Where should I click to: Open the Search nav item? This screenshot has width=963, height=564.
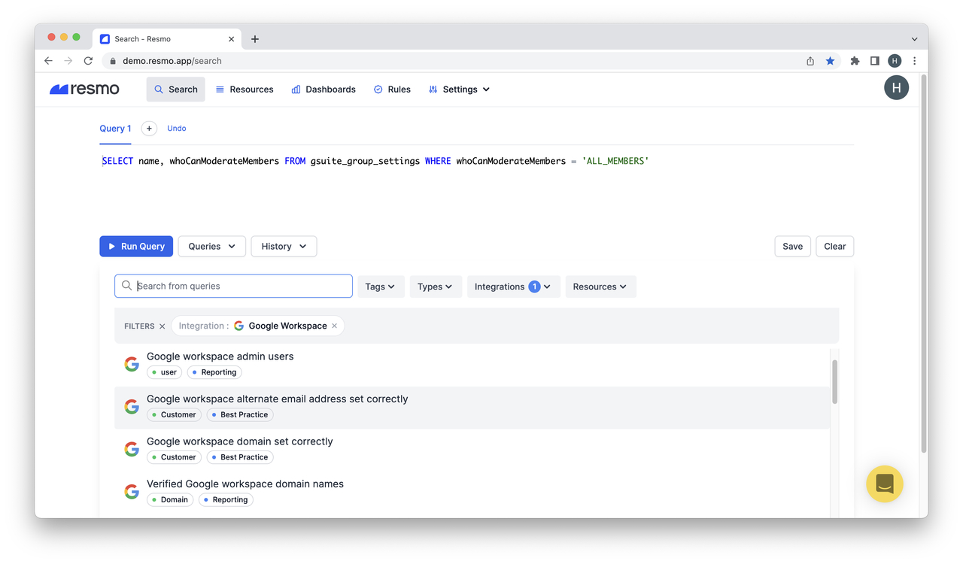(x=176, y=89)
